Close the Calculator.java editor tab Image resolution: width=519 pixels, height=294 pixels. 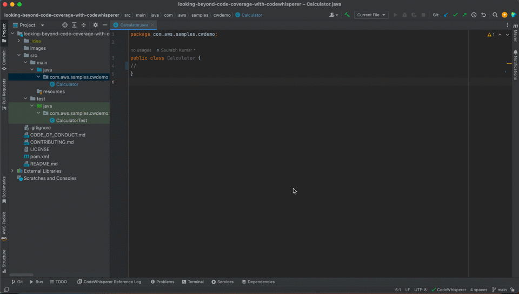tap(152, 25)
